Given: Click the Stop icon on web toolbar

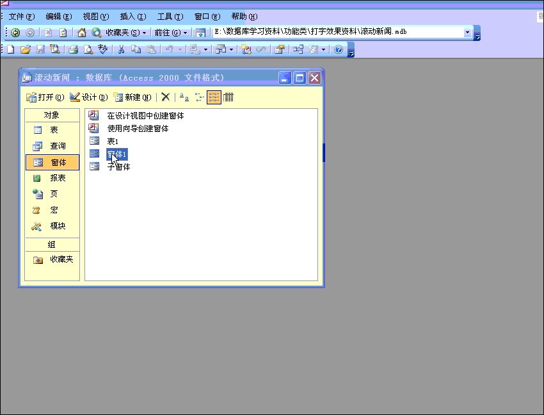Looking at the screenshot, I should 48,33.
